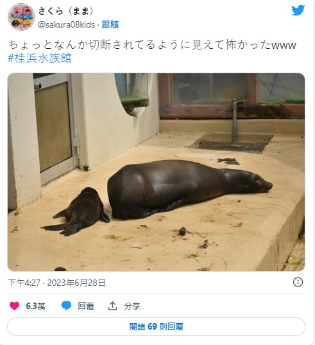
Task: Click the display name さくら(まま)
Action: pos(66,11)
